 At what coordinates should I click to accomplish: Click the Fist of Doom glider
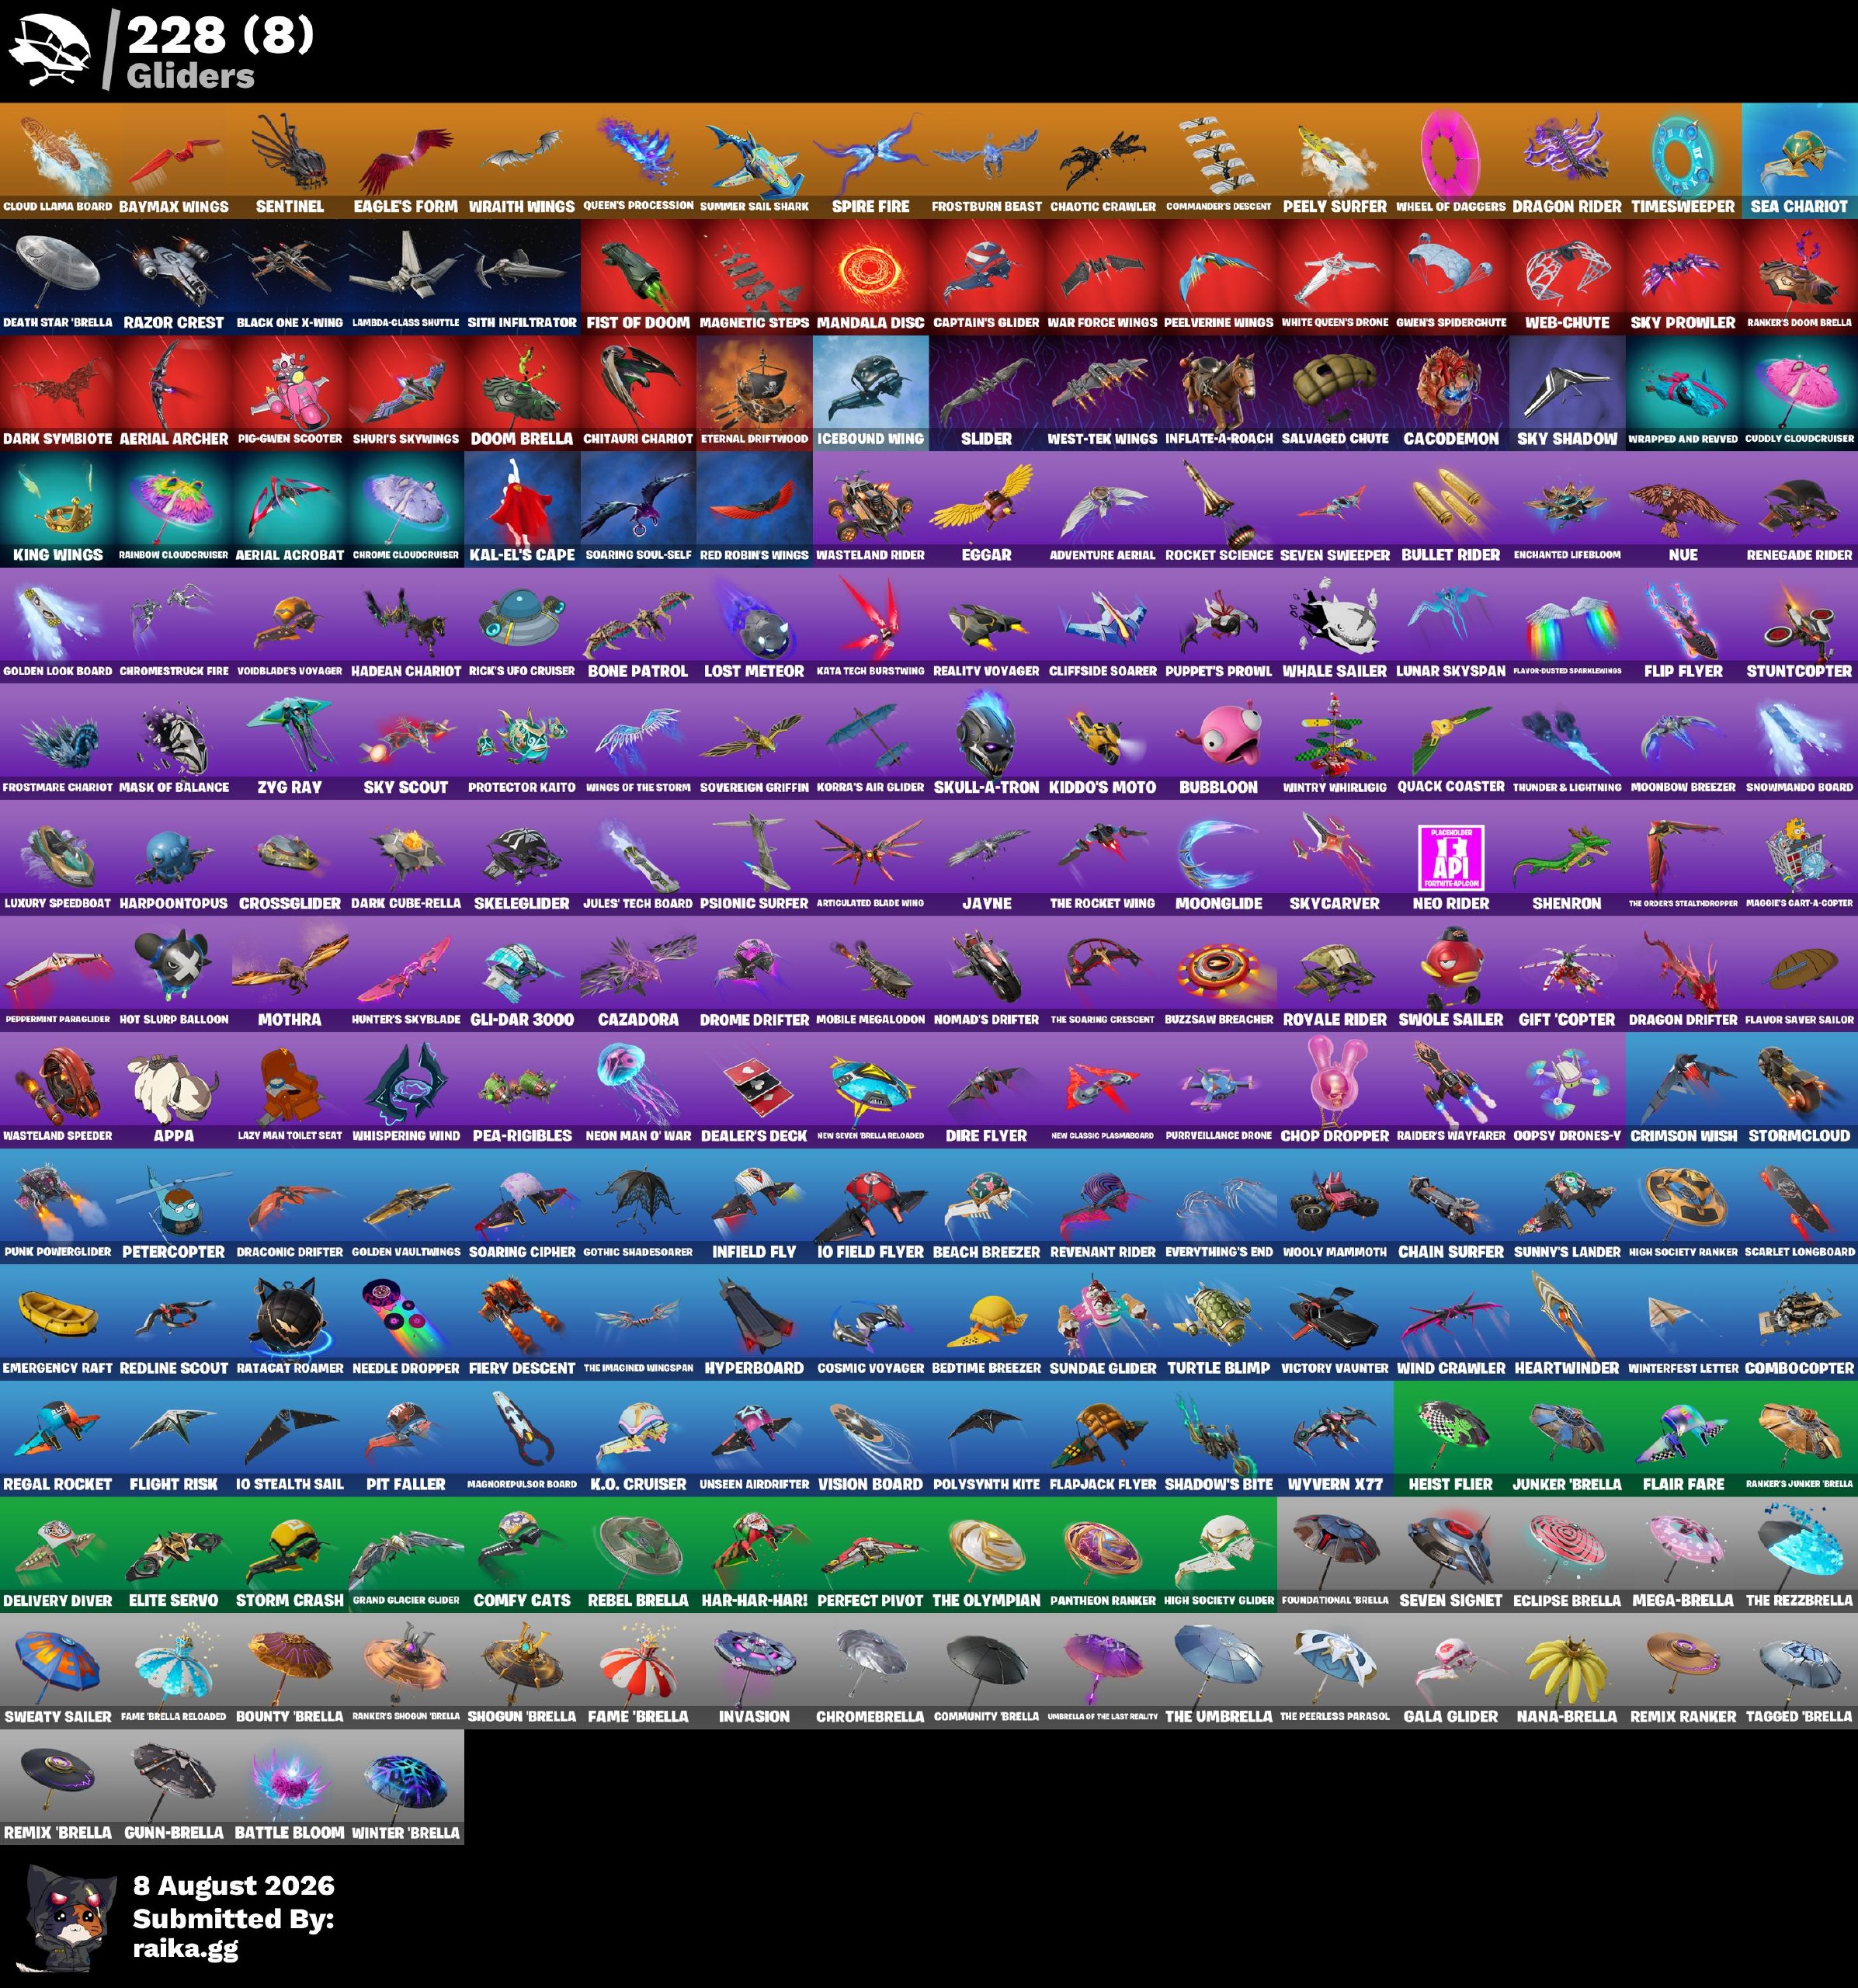coord(638,276)
